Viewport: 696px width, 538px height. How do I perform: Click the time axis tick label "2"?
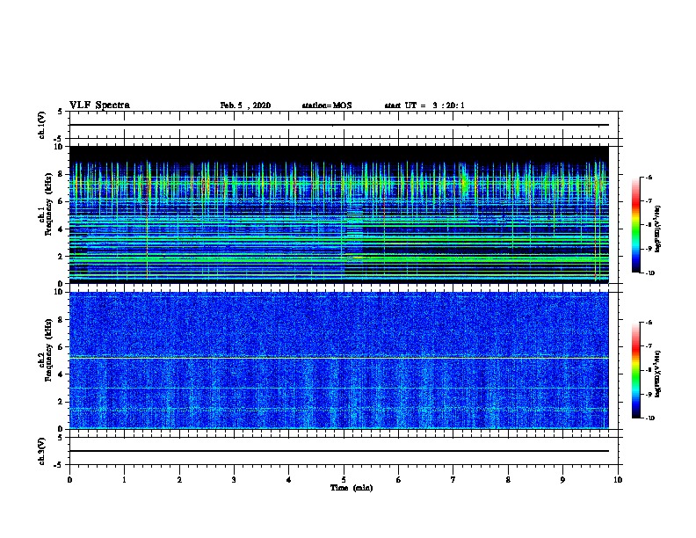coord(179,480)
